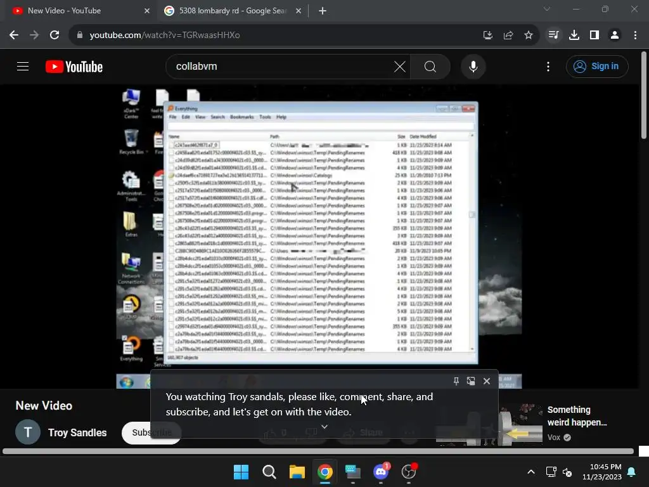Reload the YouTube page

pyautogui.click(x=55, y=36)
